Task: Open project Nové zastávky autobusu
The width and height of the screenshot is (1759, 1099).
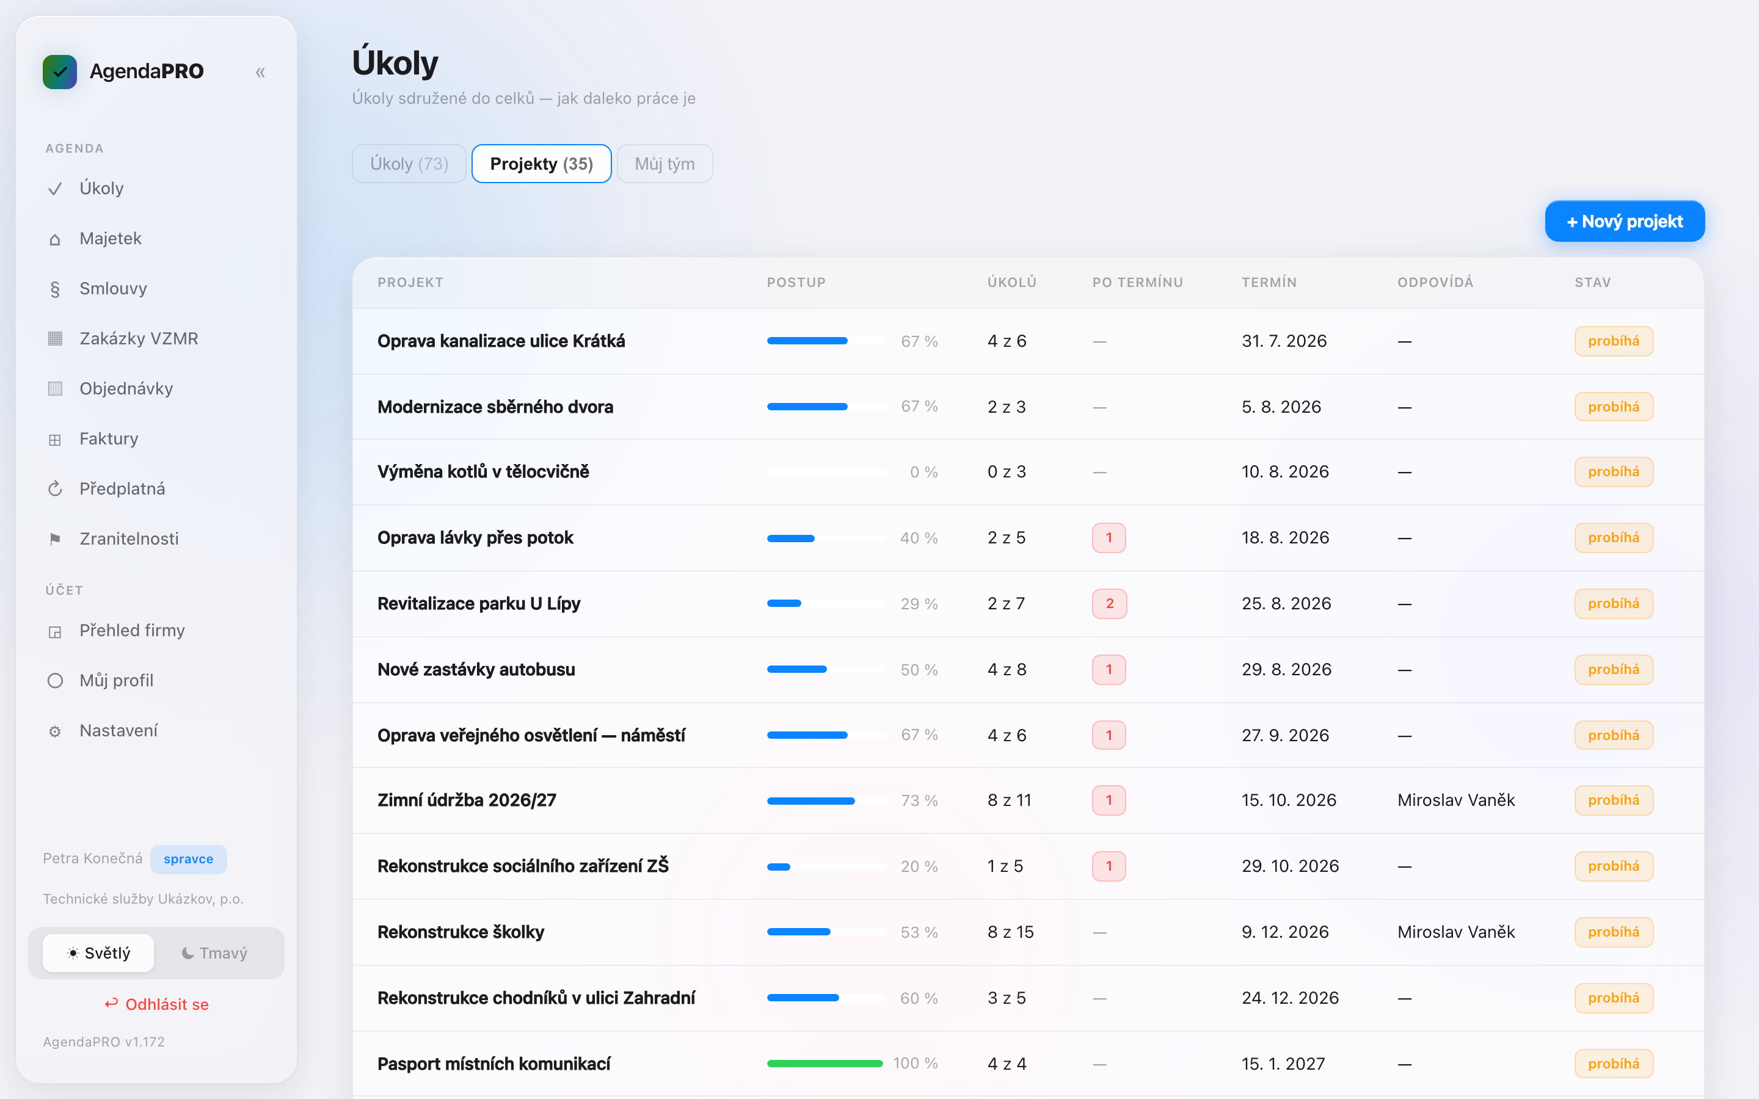Action: tap(476, 669)
